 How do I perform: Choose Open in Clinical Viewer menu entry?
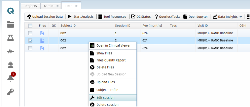pyautogui.click(x=113, y=45)
